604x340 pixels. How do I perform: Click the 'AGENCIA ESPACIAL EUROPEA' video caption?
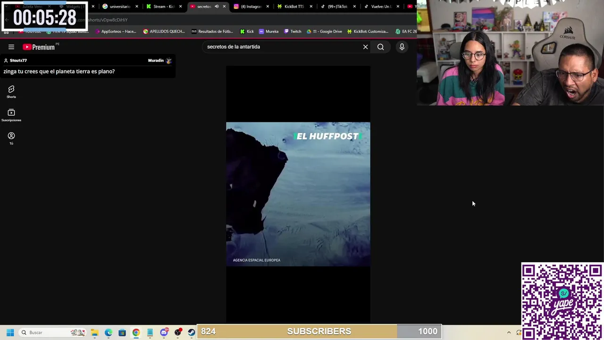click(x=257, y=260)
